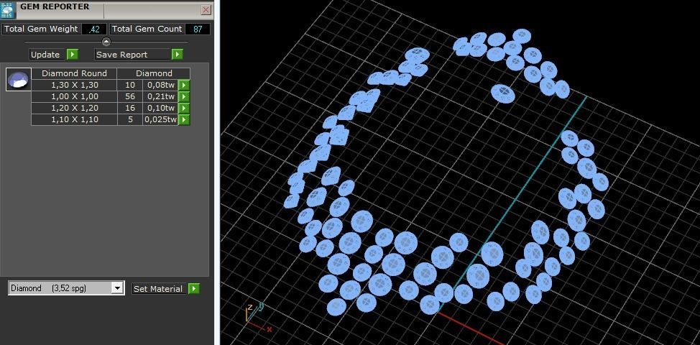Select the 1,10 X 1,10 size cell
The width and height of the screenshot is (700, 345).
click(x=74, y=119)
